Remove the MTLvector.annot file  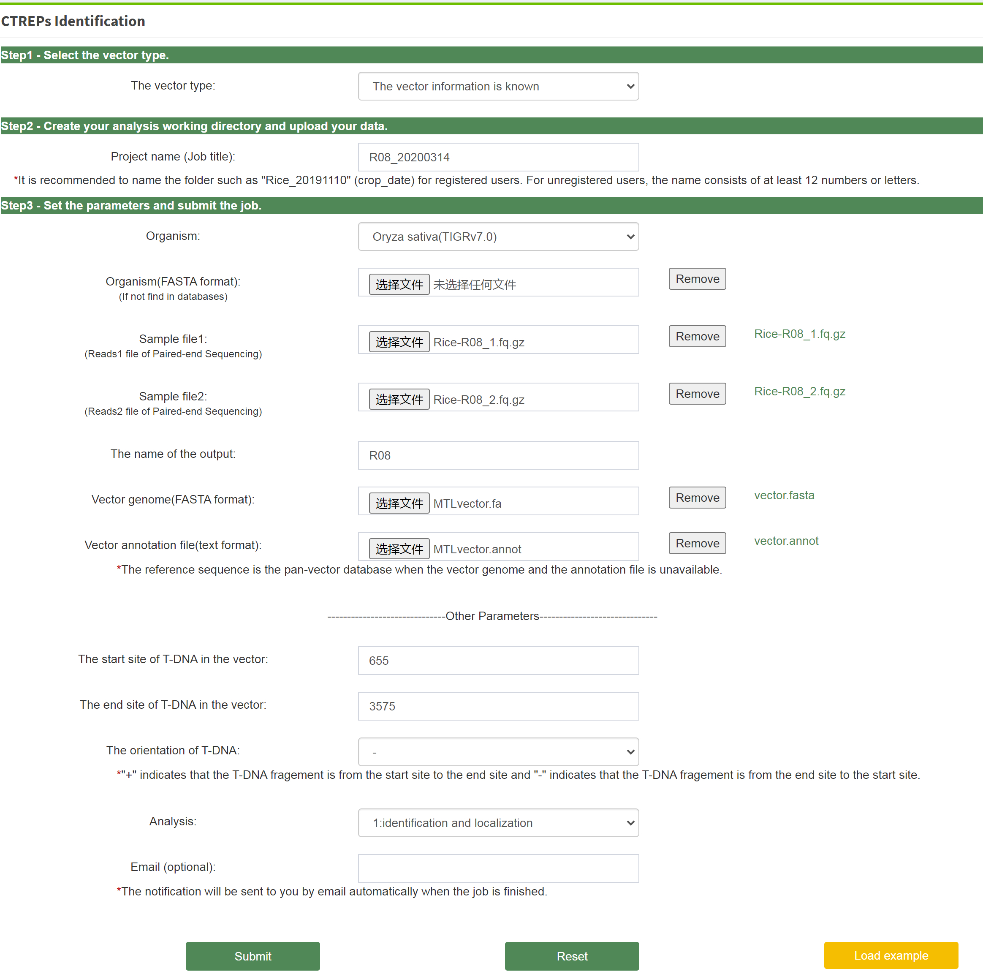coord(697,544)
